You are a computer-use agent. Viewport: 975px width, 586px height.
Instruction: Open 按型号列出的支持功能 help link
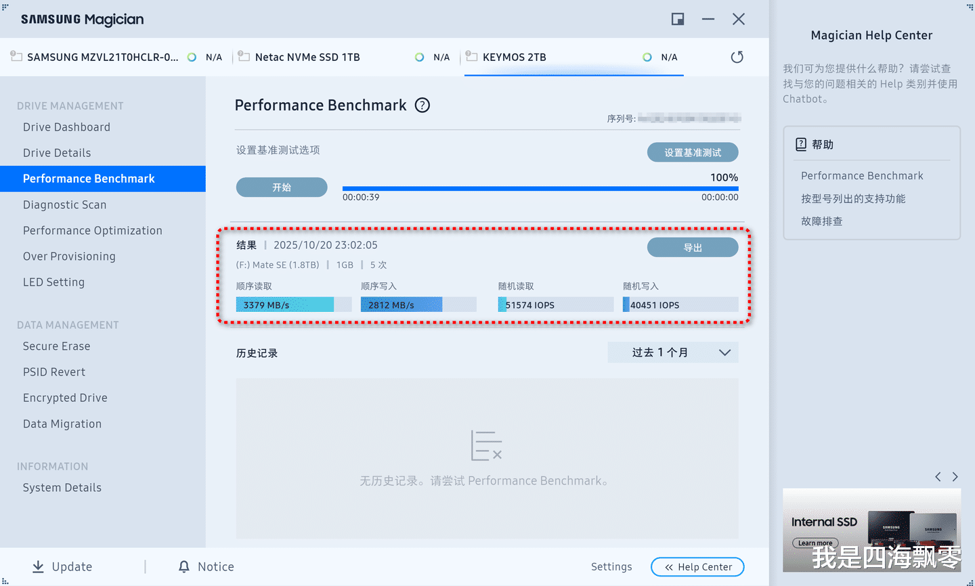tap(853, 199)
